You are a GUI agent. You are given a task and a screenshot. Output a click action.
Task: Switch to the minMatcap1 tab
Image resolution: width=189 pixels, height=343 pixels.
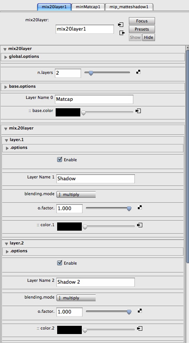(88, 7)
